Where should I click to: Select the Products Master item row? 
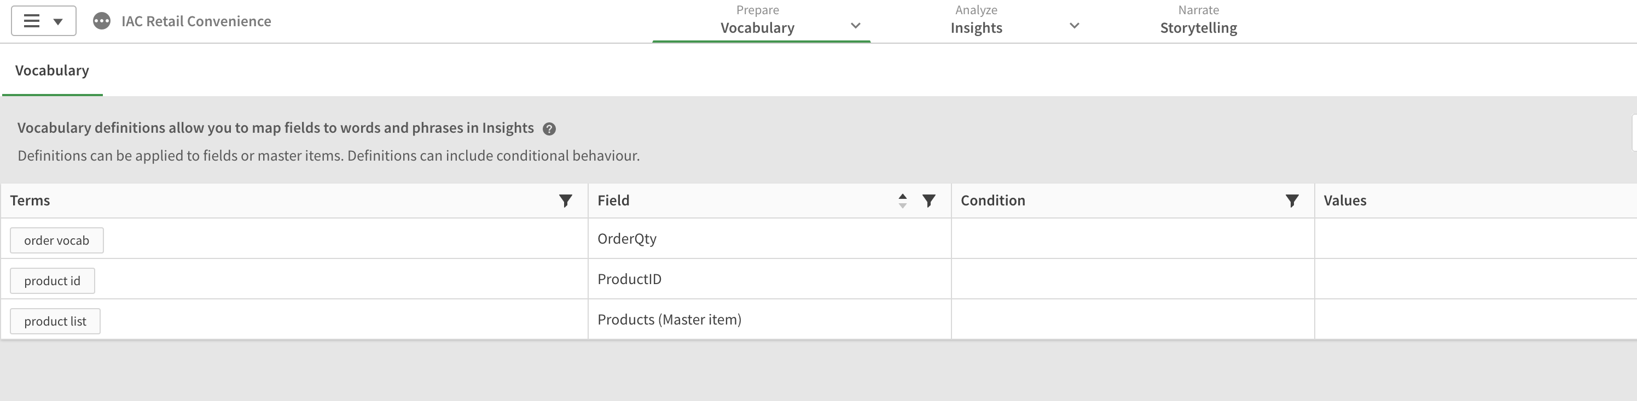click(x=669, y=319)
